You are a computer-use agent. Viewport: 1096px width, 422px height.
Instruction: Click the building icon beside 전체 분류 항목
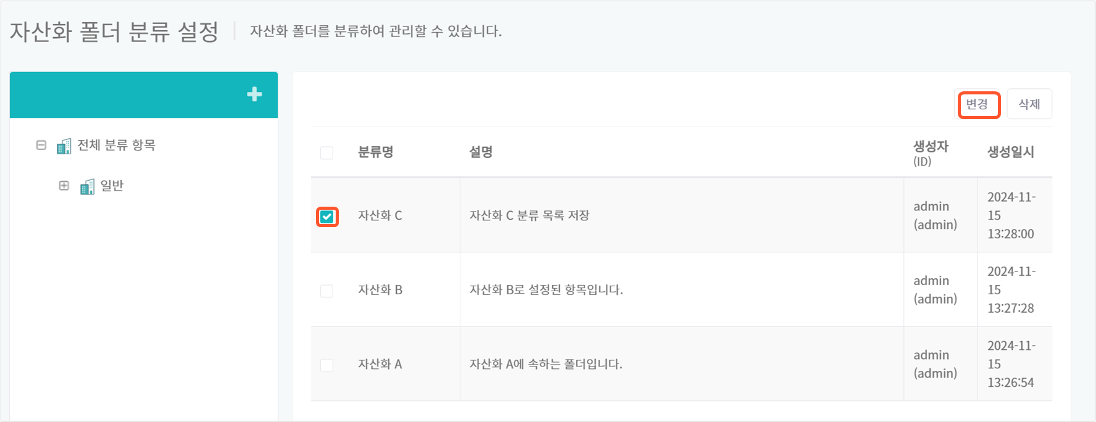coord(64,146)
